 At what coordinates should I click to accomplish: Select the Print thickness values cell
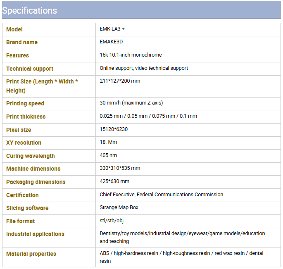(x=188, y=117)
